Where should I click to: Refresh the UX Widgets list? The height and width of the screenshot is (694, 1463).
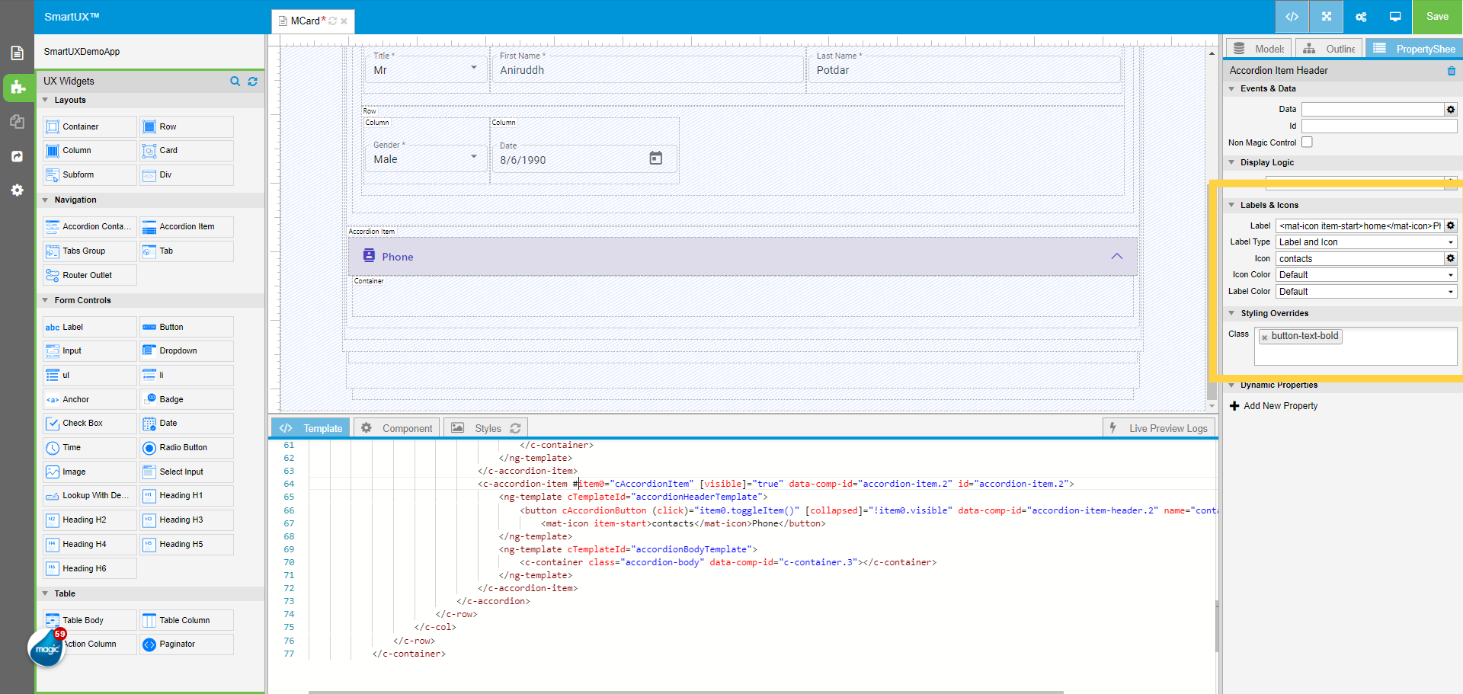[x=253, y=82]
